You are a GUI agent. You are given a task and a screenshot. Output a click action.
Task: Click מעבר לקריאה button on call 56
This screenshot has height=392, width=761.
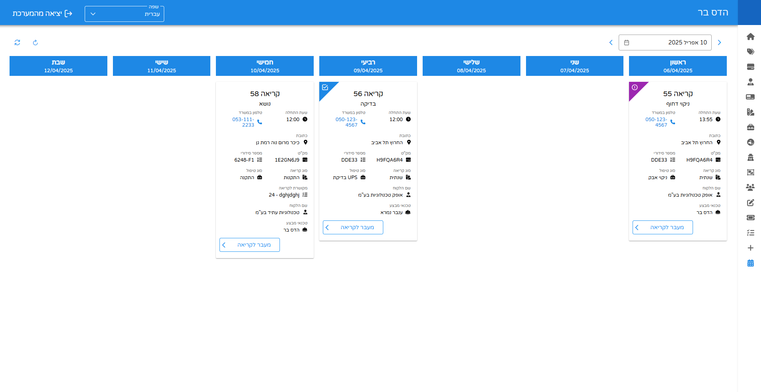tap(353, 228)
